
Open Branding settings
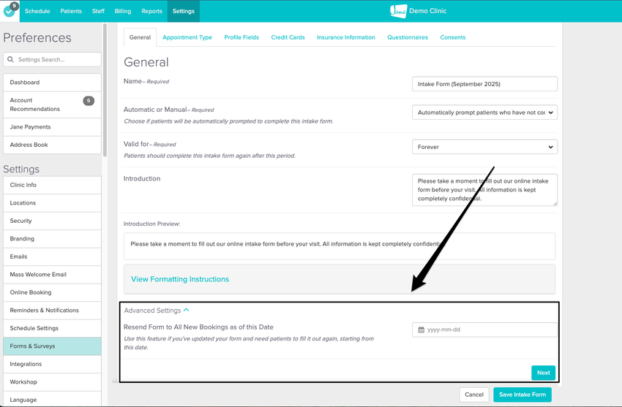pos(52,239)
